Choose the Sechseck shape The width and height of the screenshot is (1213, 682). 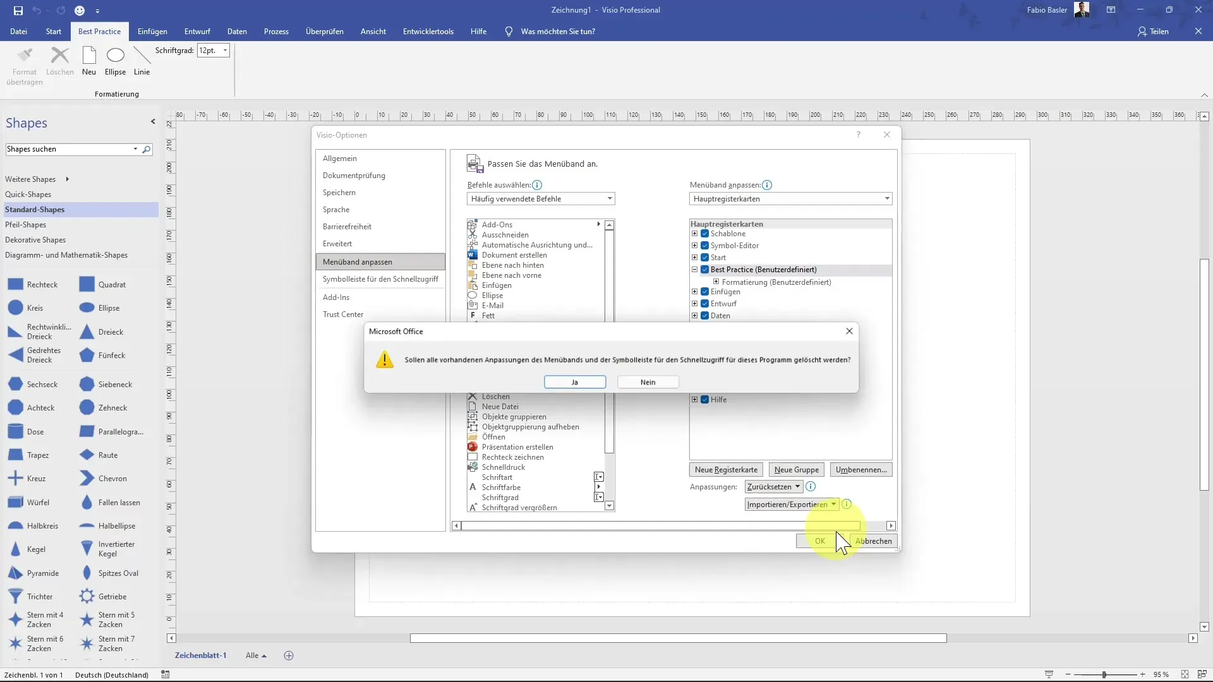[x=33, y=385]
